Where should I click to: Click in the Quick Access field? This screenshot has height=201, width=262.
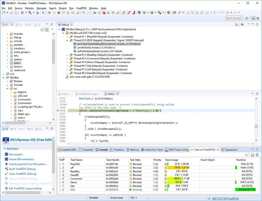(x=233, y=18)
